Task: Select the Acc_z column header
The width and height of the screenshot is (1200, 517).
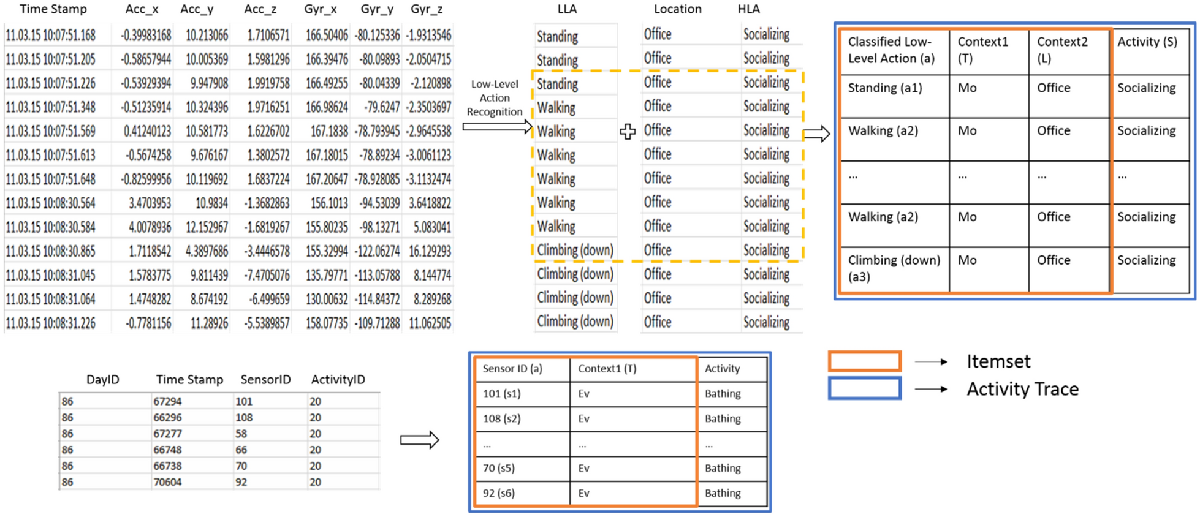Action: pos(260,9)
